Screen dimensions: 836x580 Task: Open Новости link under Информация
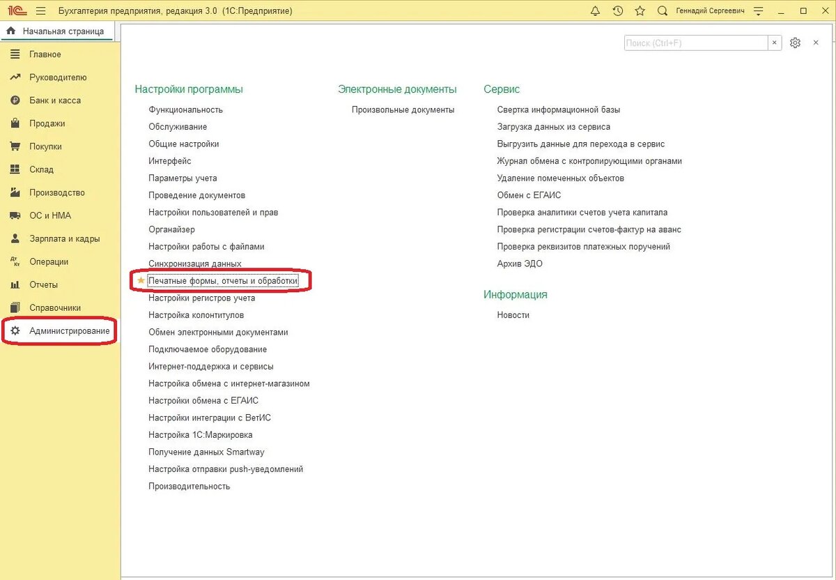pos(513,315)
